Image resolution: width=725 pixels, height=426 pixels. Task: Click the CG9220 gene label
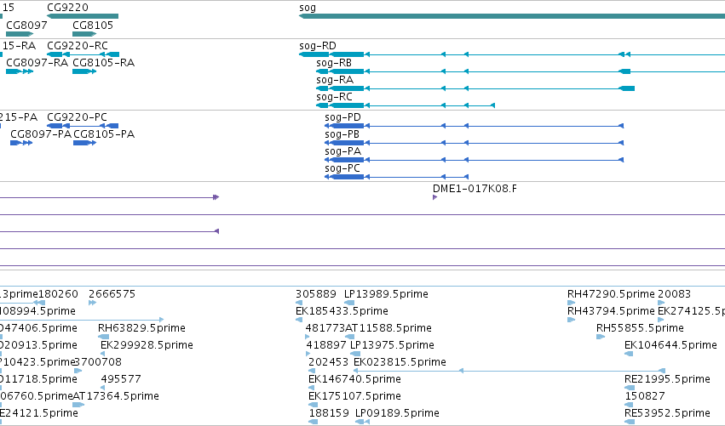[67, 8]
